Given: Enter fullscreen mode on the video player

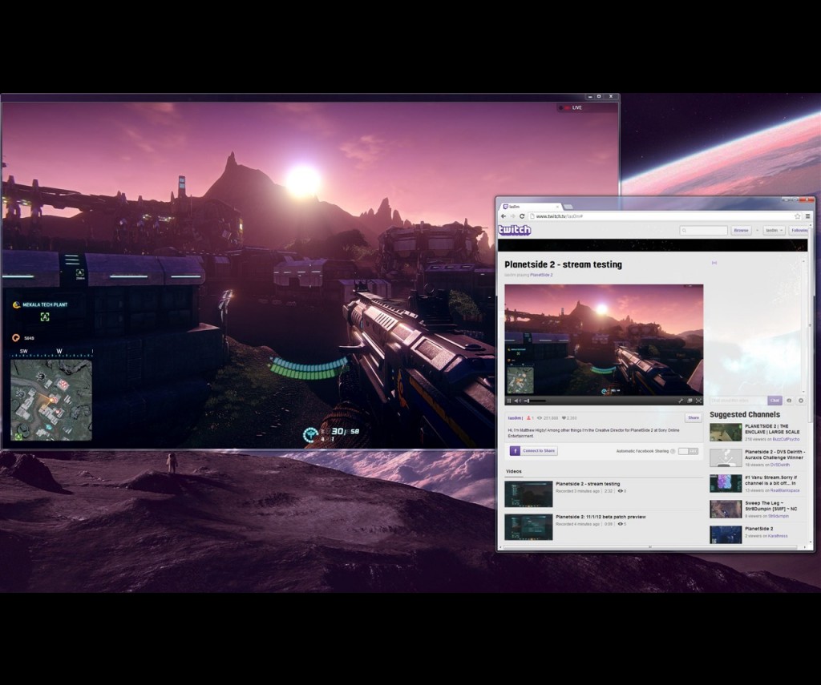Looking at the screenshot, I should pos(698,401).
